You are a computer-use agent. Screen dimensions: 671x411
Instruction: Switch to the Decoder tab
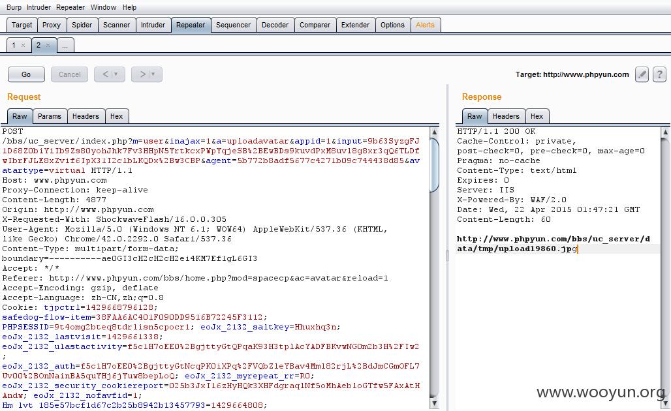click(275, 25)
